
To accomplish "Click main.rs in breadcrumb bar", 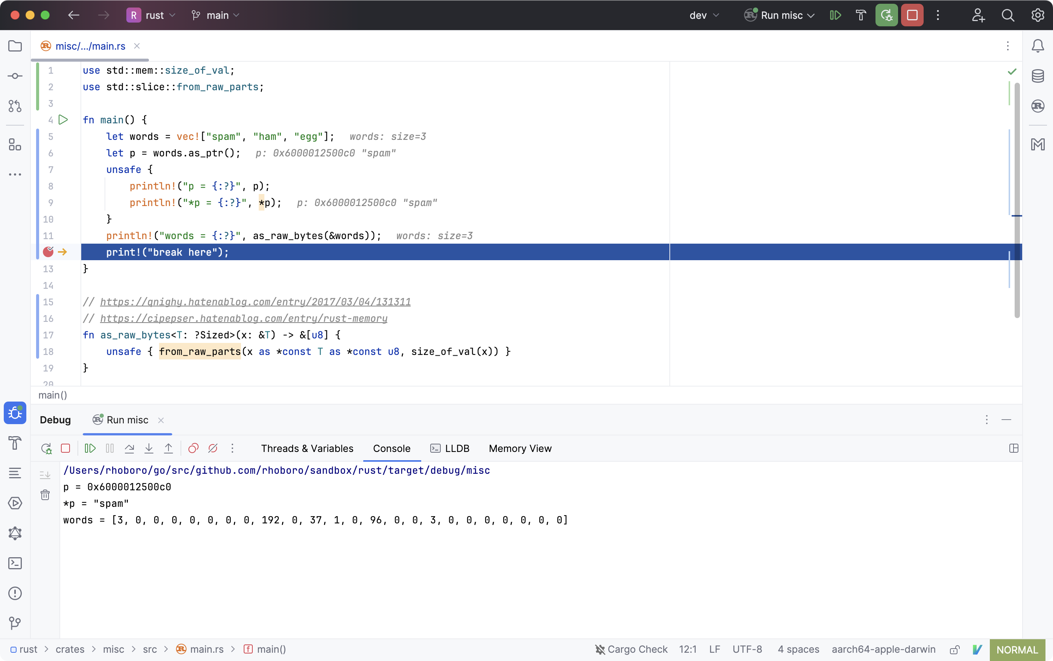I will pos(200,649).
